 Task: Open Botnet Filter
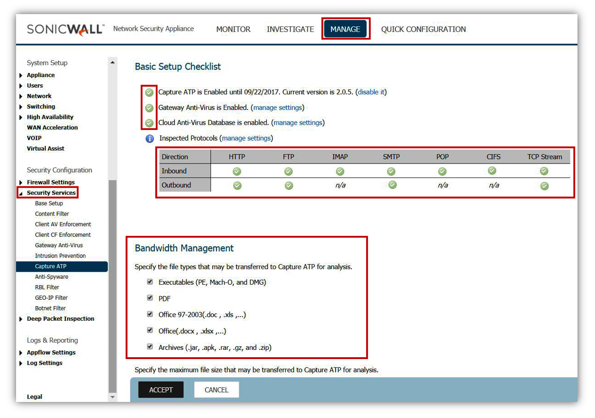(50, 309)
